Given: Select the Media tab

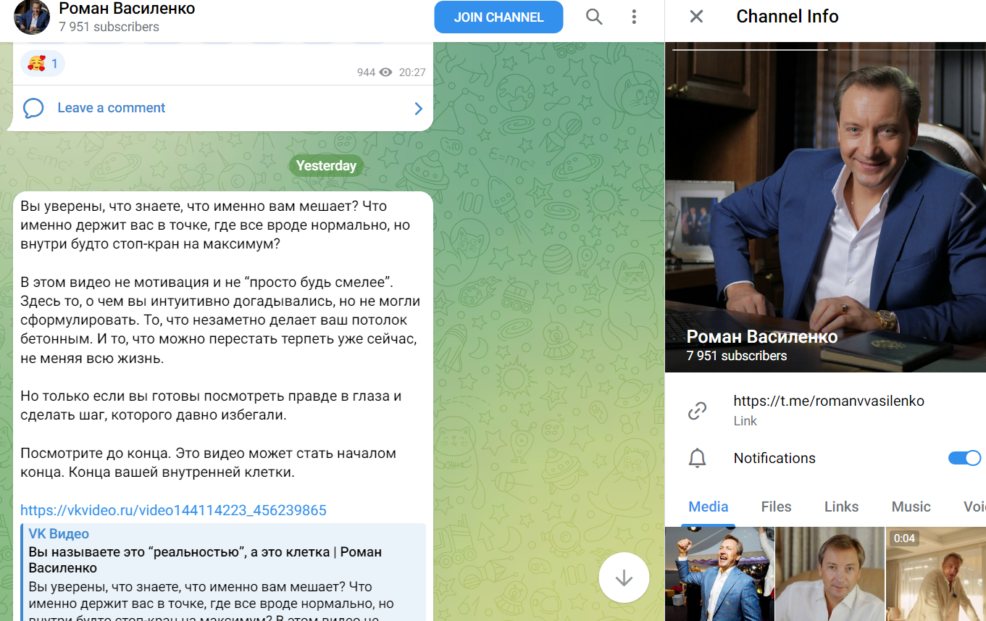Looking at the screenshot, I should [x=708, y=507].
